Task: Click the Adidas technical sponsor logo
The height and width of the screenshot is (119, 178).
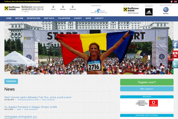Action: point(149,12)
